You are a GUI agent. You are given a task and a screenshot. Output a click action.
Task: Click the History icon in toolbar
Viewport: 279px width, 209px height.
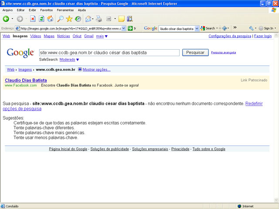coord(78,19)
